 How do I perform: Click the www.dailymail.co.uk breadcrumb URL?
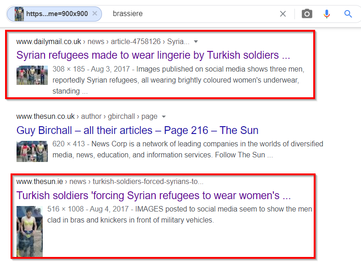tap(103, 42)
